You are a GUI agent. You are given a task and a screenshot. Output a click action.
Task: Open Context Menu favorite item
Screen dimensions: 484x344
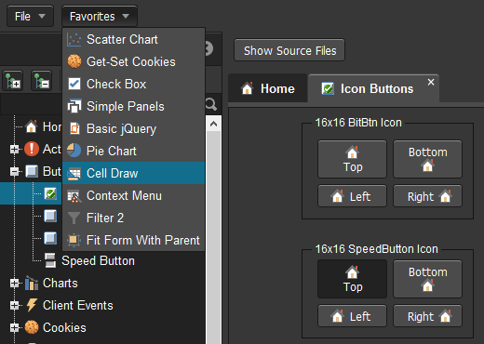(x=133, y=195)
